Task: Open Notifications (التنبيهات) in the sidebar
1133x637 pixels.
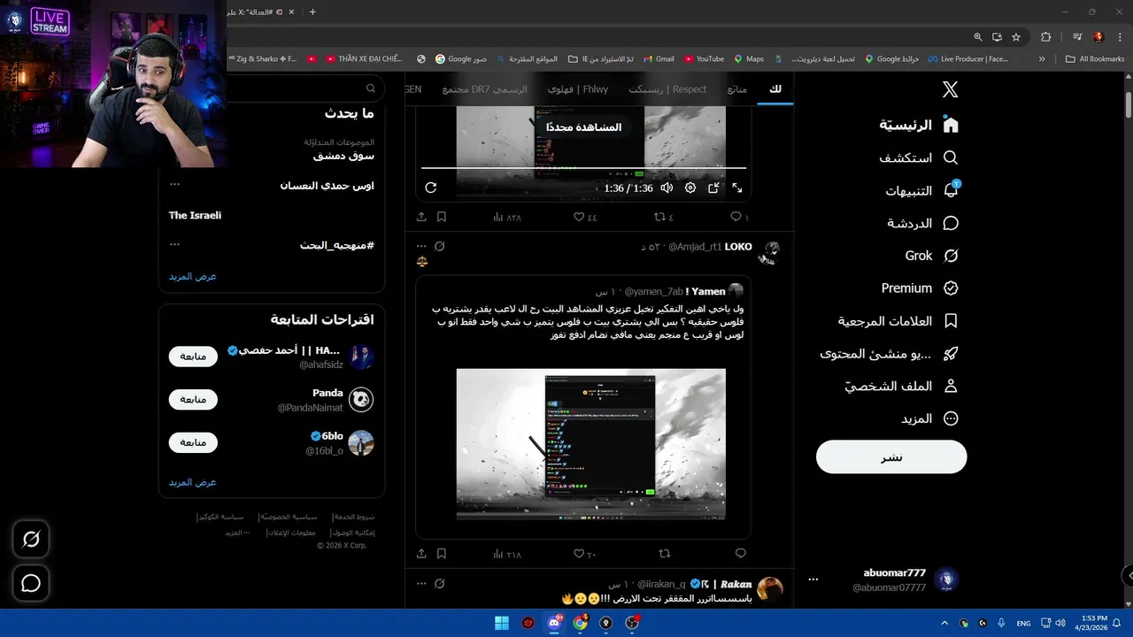Action: click(922, 190)
